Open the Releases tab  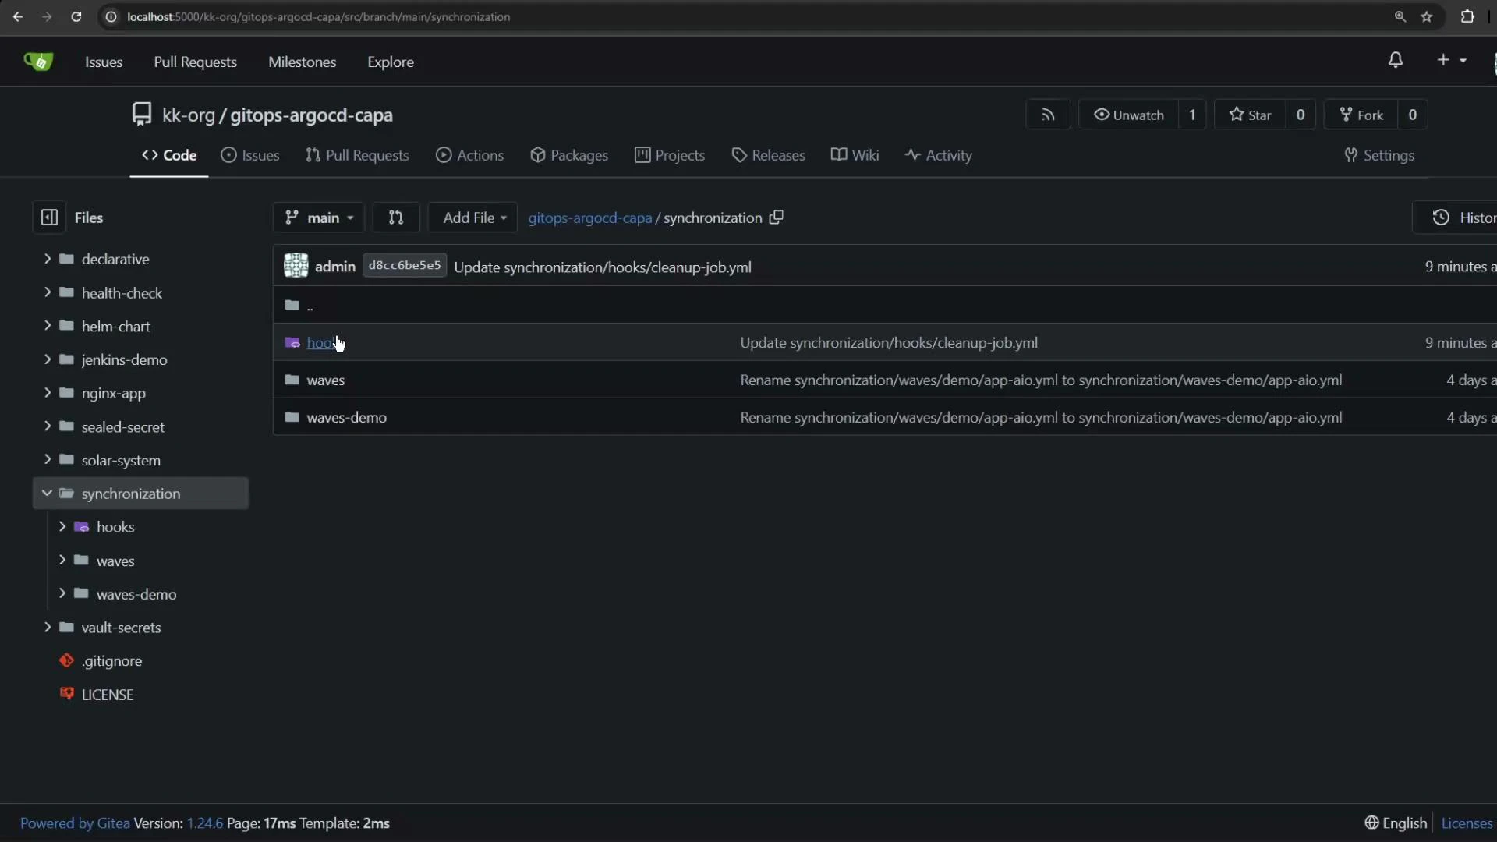click(768, 155)
